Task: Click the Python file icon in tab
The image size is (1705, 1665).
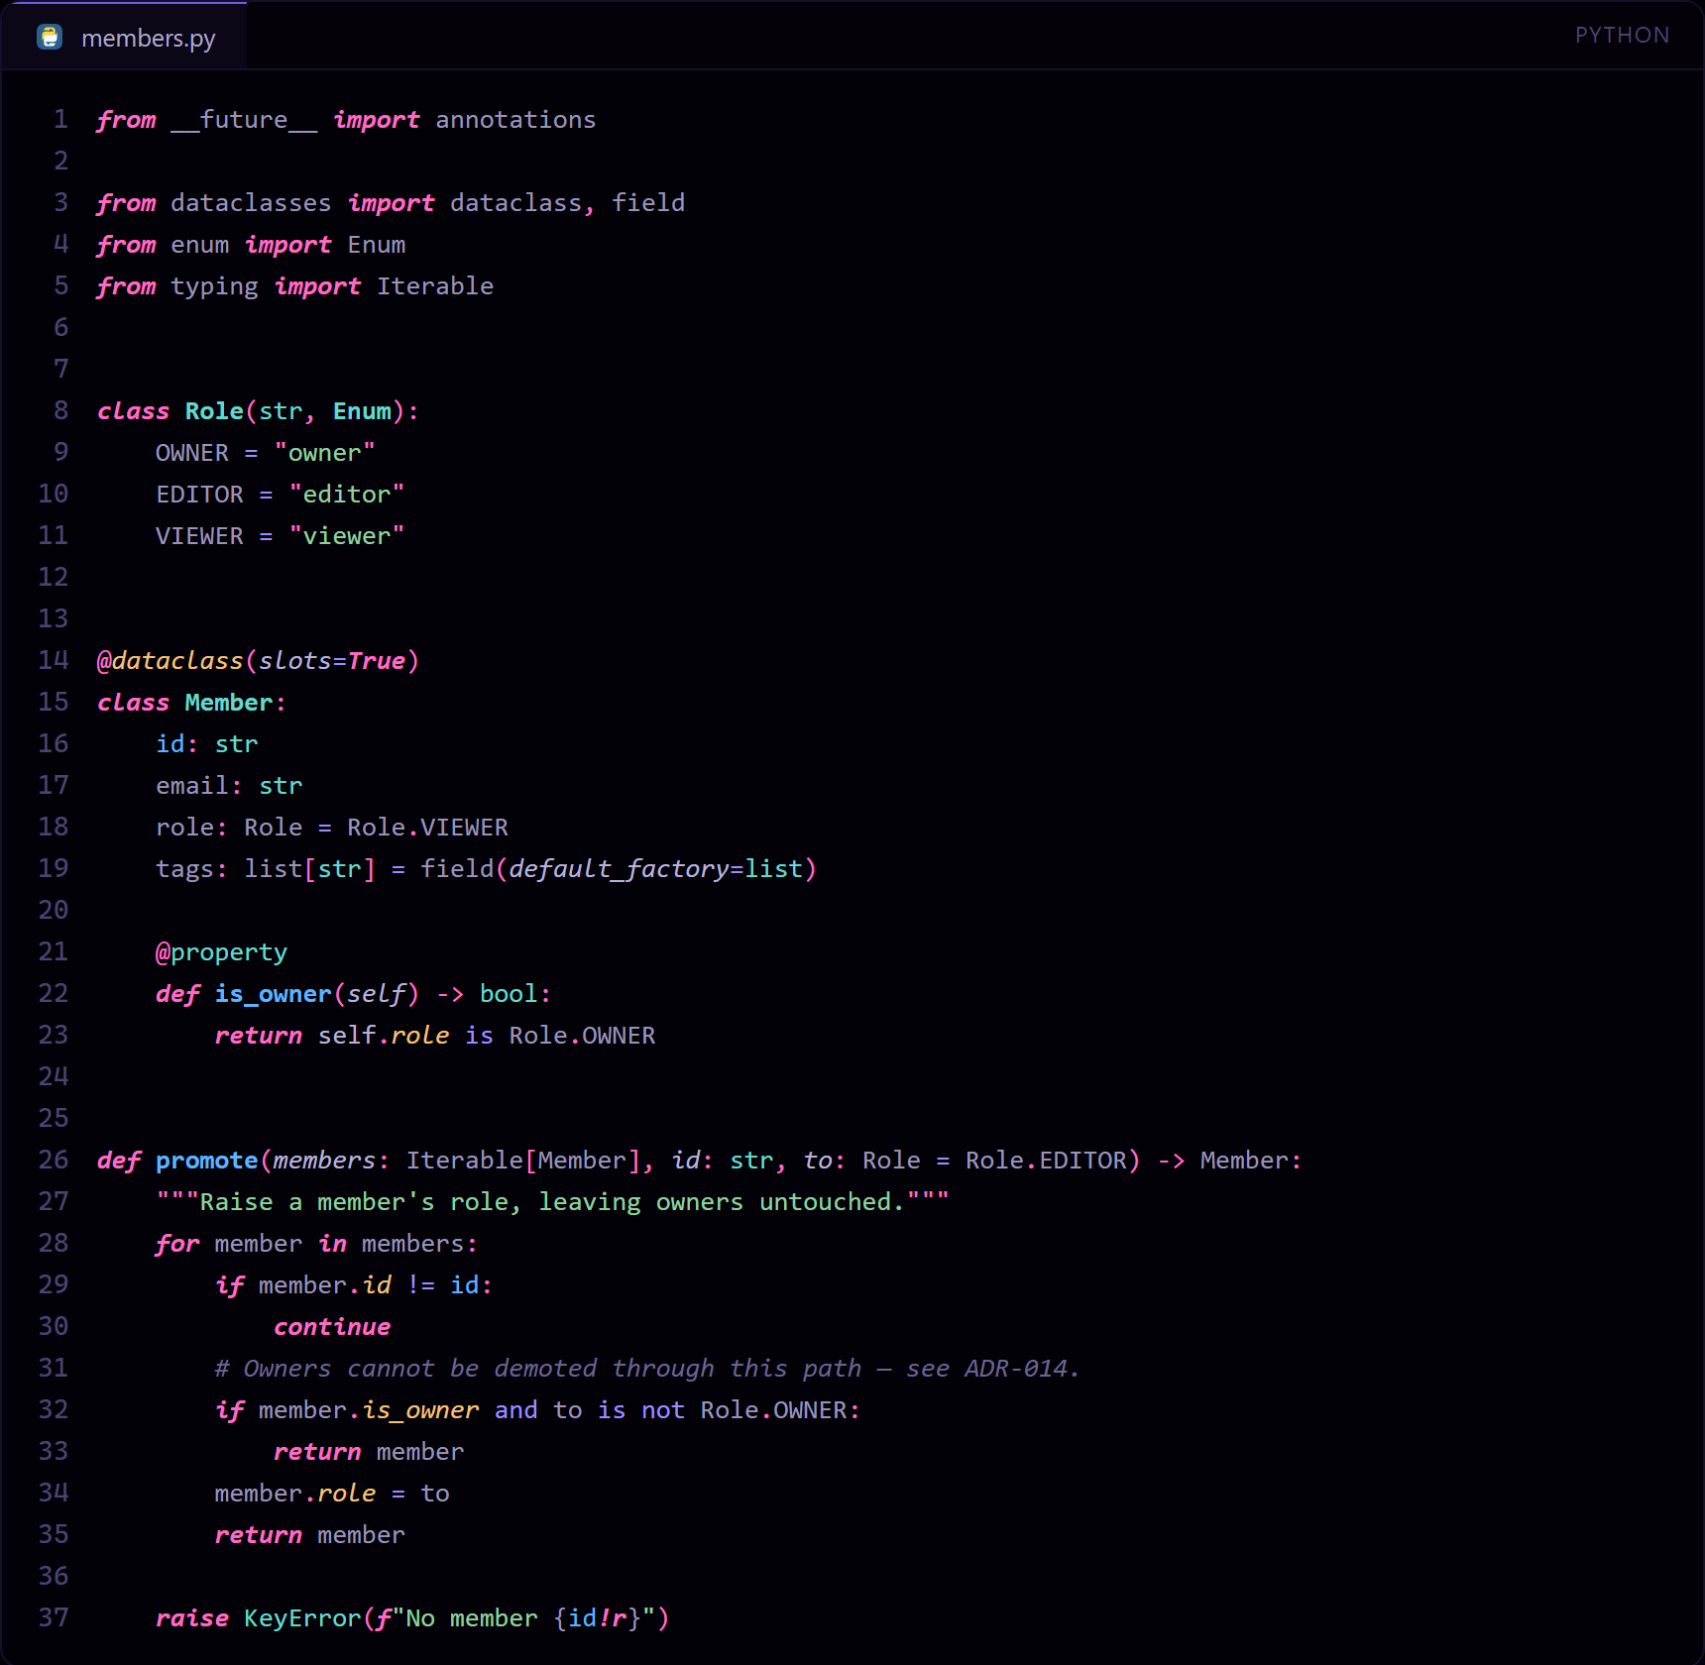Action: pyautogui.click(x=50, y=37)
